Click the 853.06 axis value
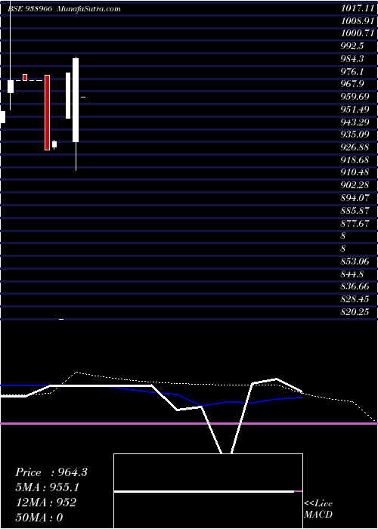Screen dimensions: 378x529 (355, 261)
